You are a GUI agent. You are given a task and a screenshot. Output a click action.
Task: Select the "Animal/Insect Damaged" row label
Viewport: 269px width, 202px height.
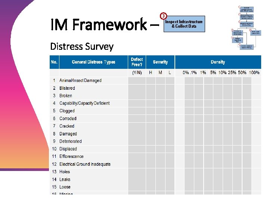coord(80,80)
